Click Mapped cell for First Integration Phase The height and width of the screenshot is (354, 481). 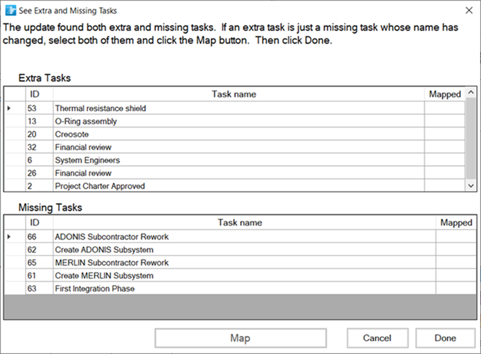coord(456,289)
